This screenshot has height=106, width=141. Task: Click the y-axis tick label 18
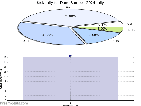pyautogui.click(x=5, y=57)
